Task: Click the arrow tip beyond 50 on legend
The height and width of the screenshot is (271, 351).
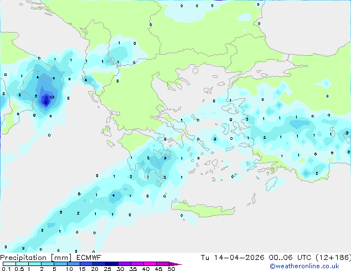Action: (x=175, y=264)
